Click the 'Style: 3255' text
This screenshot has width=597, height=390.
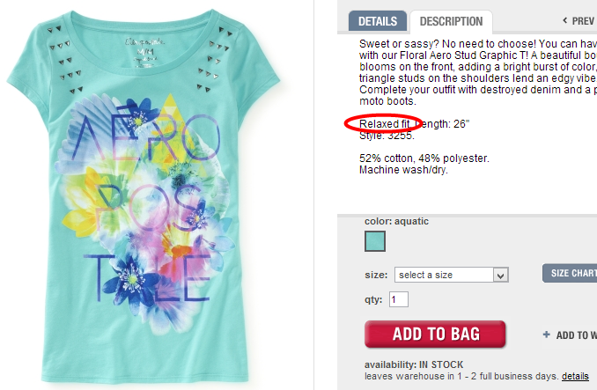[x=387, y=136]
